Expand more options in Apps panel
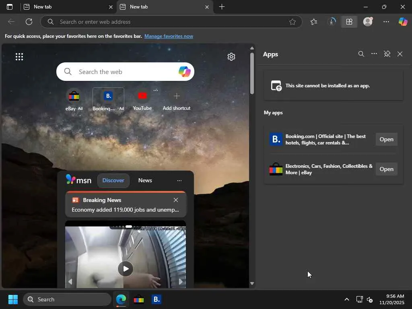 (374, 54)
